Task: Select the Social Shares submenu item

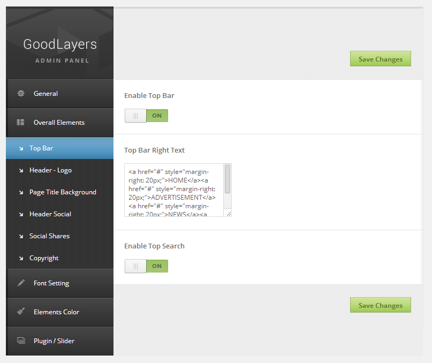Action: 60,236
